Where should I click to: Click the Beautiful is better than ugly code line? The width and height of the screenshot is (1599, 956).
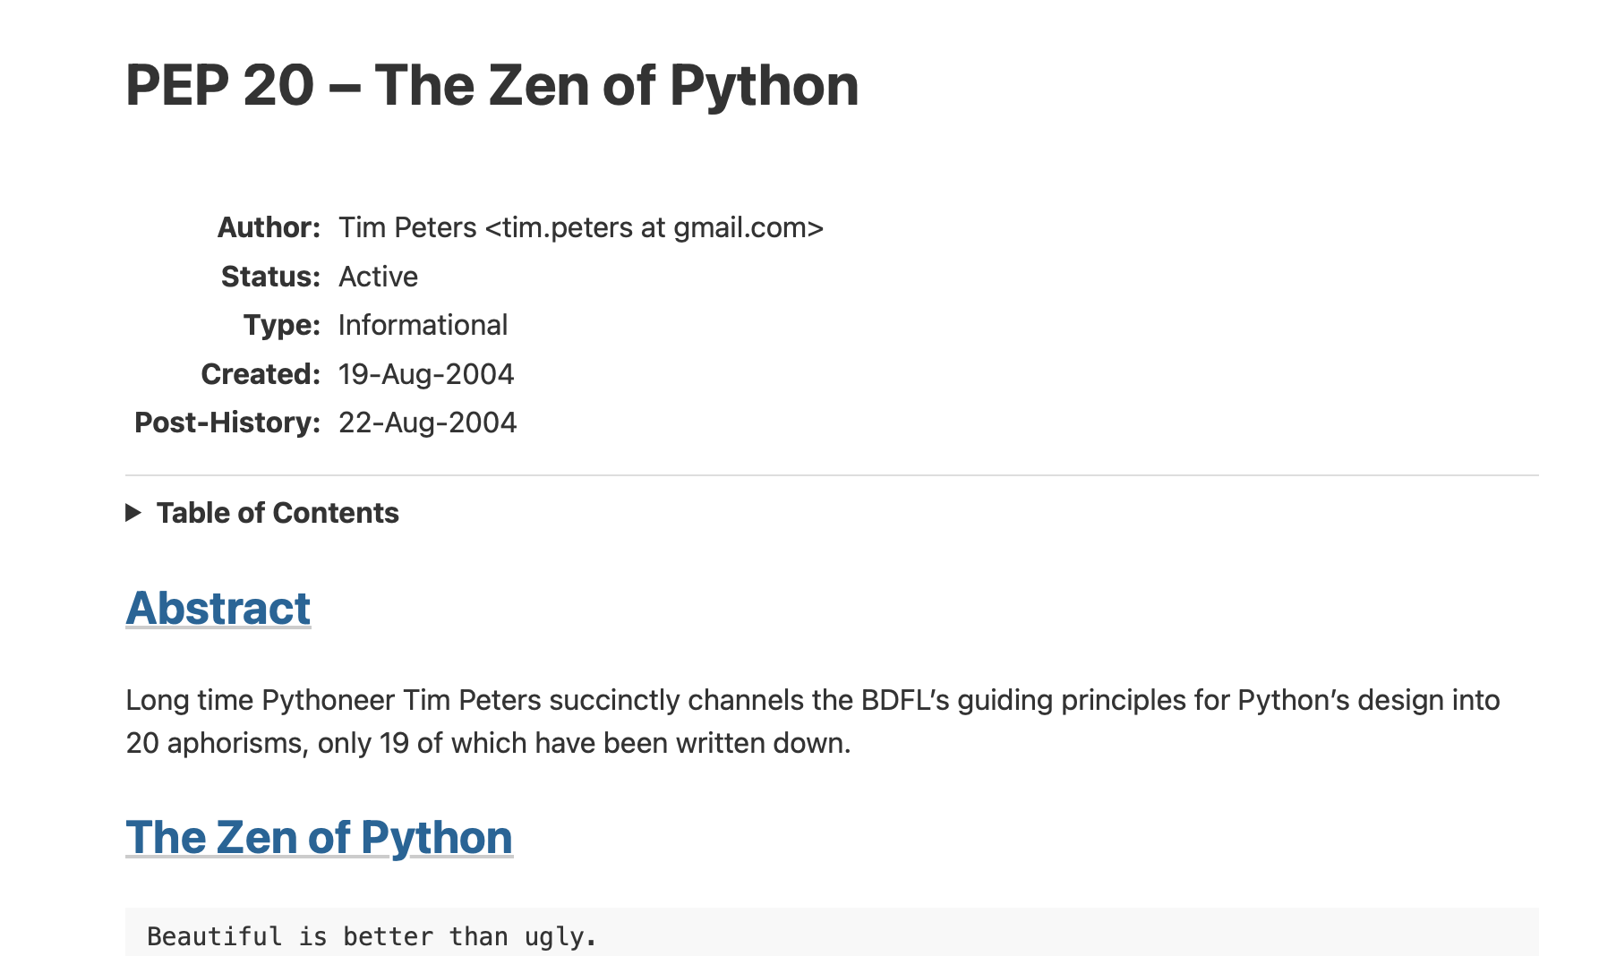(x=372, y=936)
